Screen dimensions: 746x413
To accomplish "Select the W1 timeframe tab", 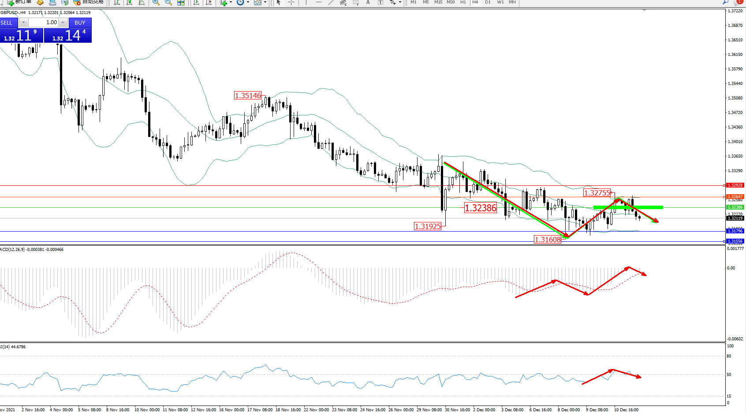I will point(500,2).
